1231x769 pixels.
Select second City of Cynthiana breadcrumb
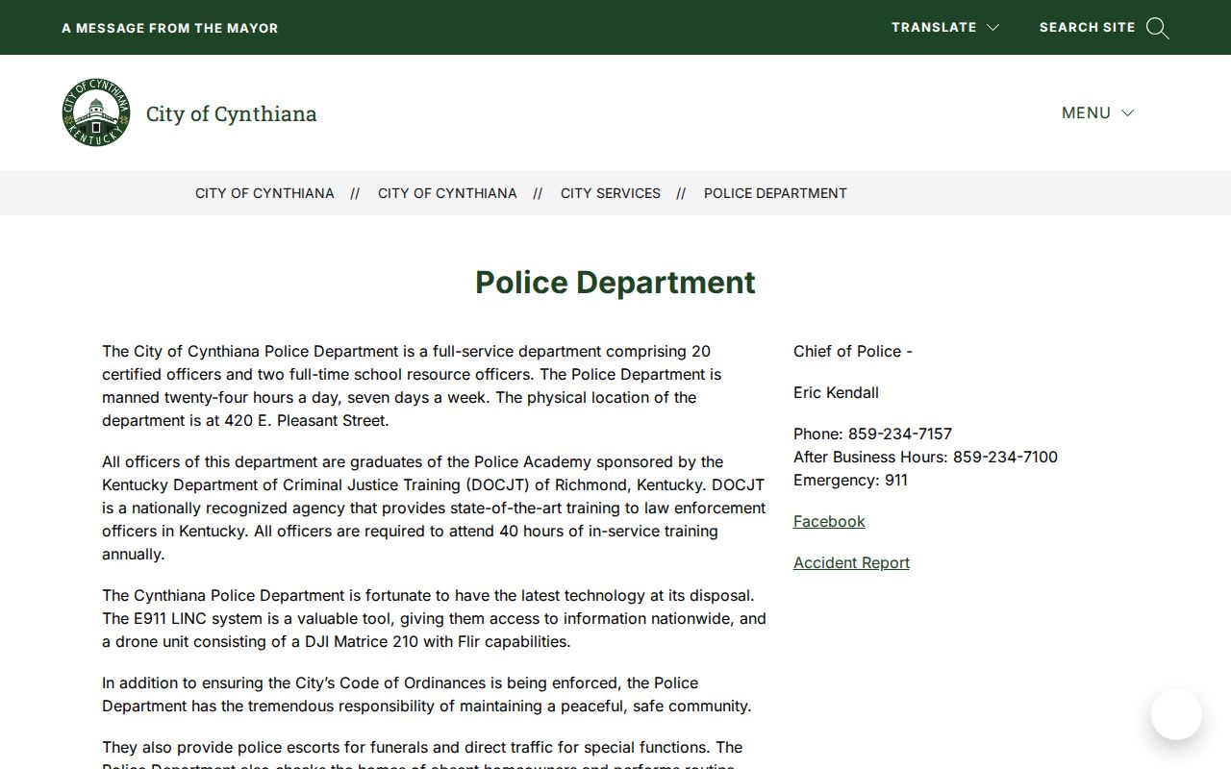pos(447,193)
